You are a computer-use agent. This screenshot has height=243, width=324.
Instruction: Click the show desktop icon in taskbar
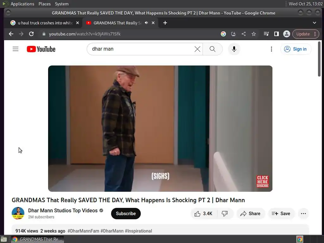pos(4,239)
